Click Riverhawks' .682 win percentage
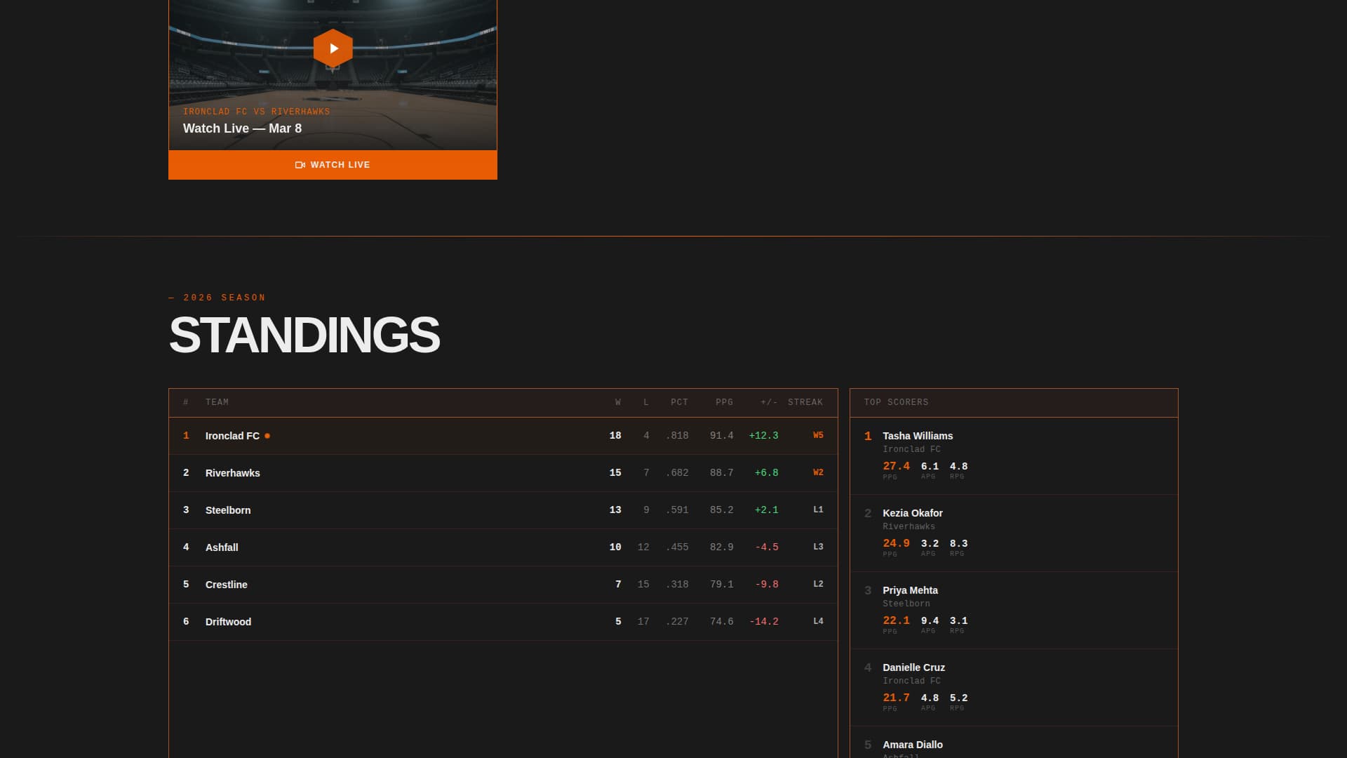Viewport: 1347px width, 758px height. (677, 473)
